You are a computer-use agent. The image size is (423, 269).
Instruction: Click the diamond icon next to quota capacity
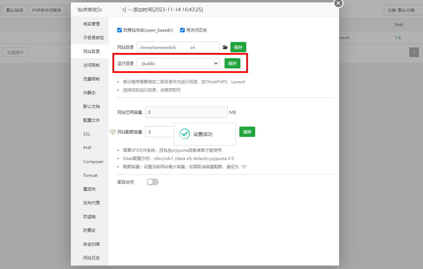point(112,132)
